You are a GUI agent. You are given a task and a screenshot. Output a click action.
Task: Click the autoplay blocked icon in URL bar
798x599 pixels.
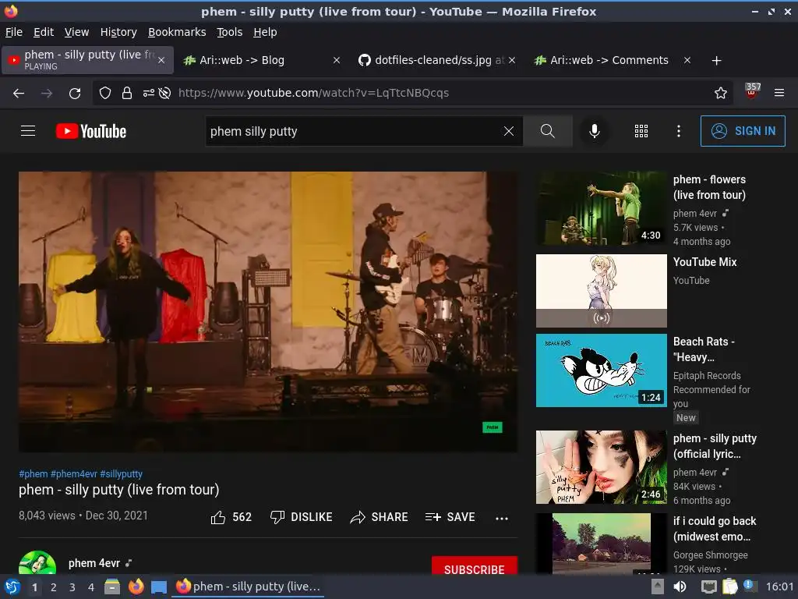[x=164, y=93]
